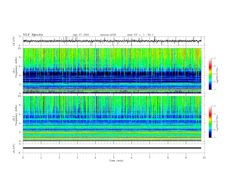
Task: Click the "Time (min)" axis label
Action: pos(116,161)
